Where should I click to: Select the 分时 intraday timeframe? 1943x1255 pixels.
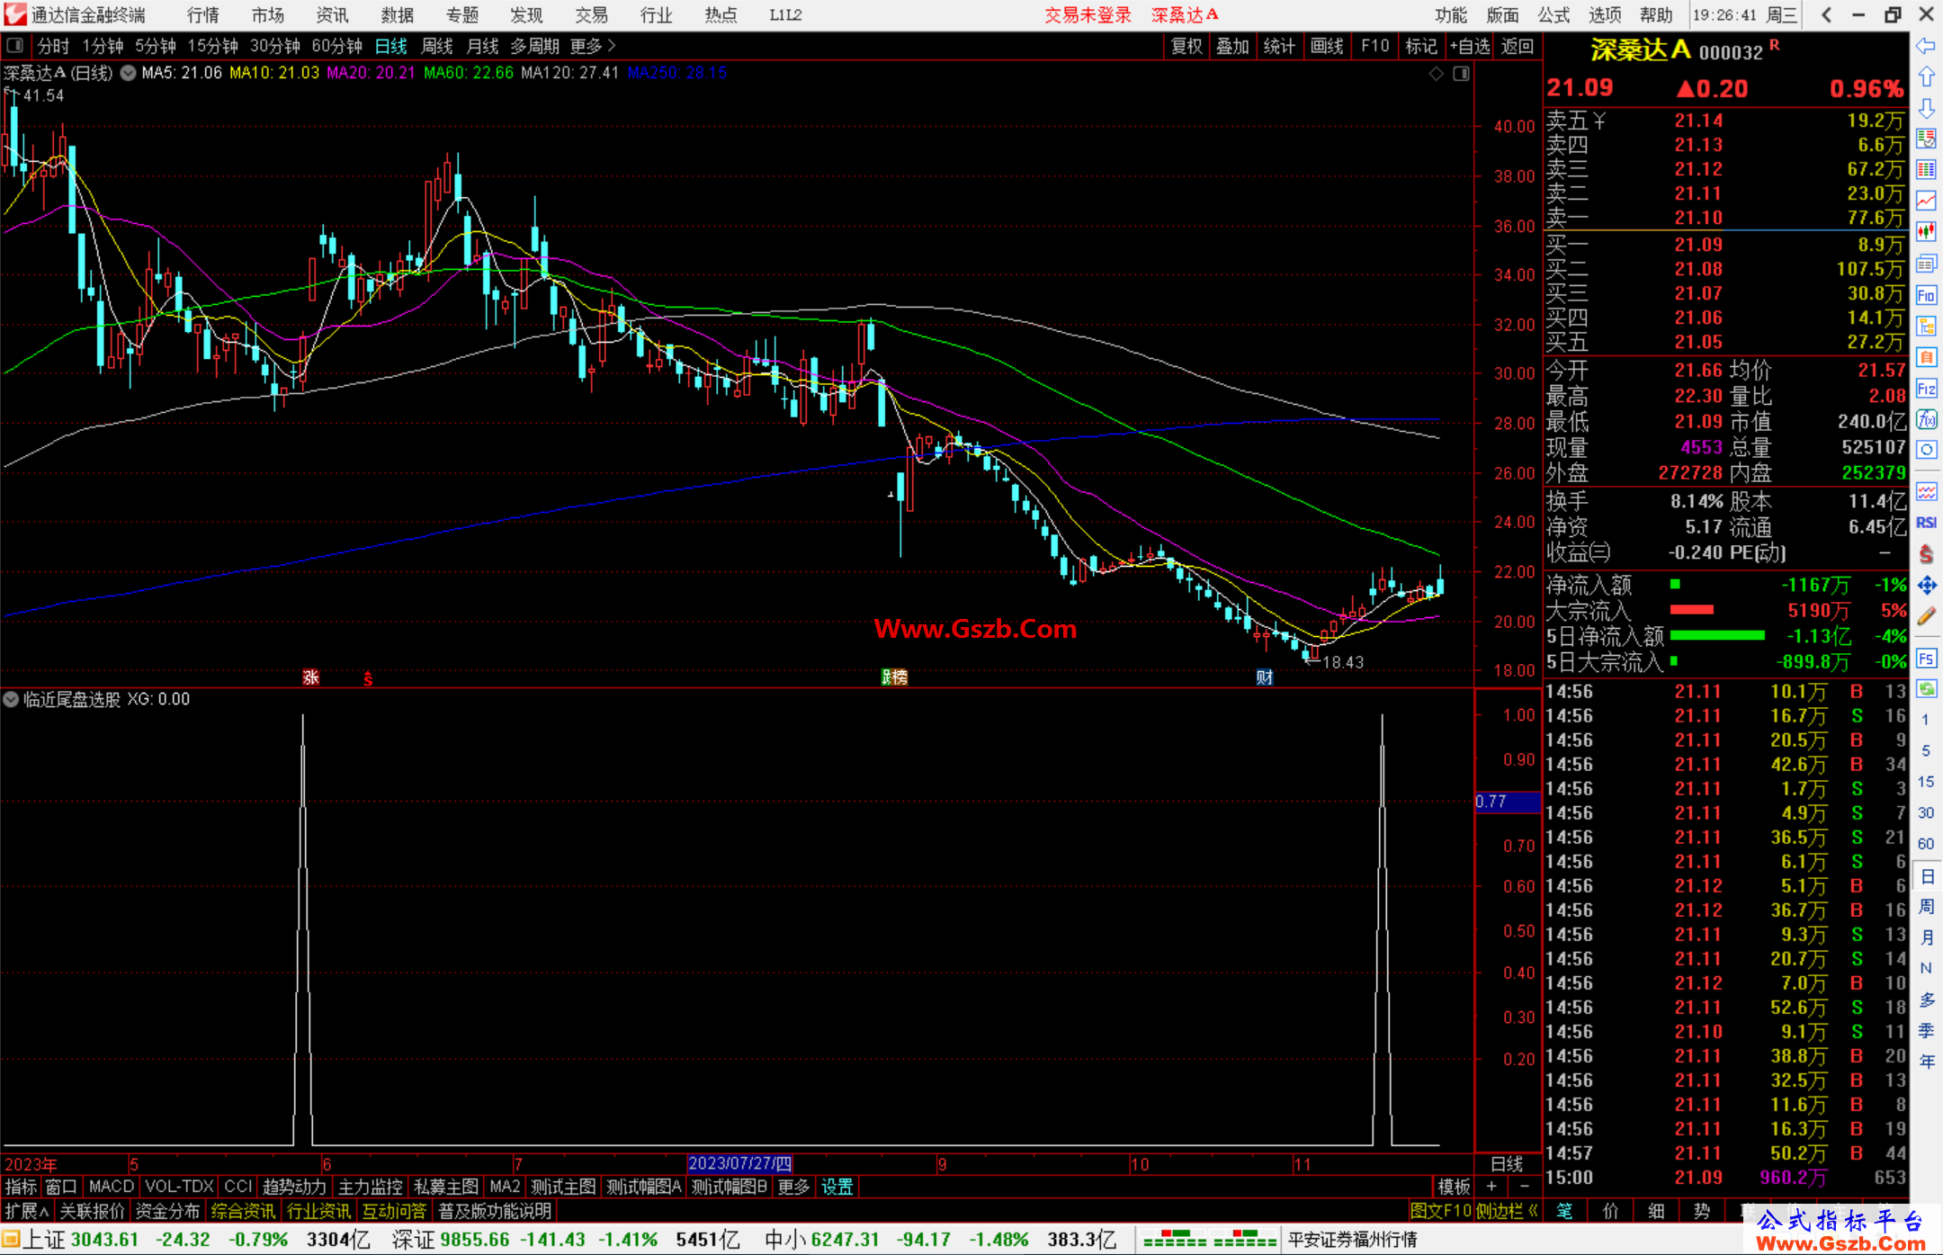(x=53, y=46)
